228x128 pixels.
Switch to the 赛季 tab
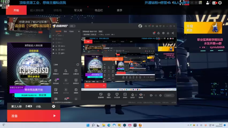[x=119, y=10]
